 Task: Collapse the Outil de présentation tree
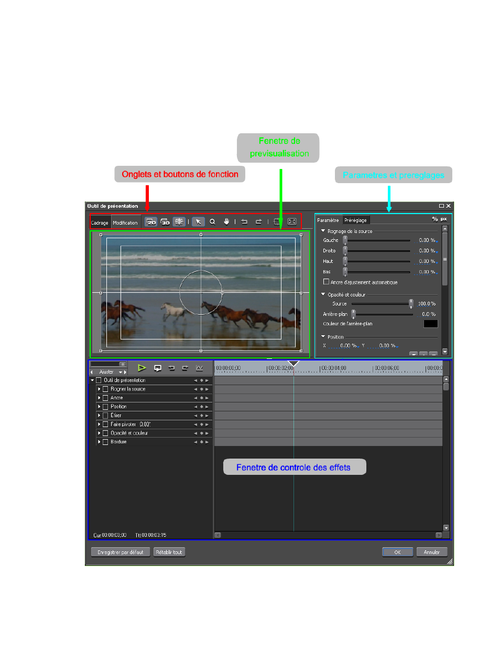click(92, 380)
